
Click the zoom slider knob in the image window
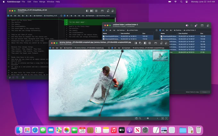point(148,118)
